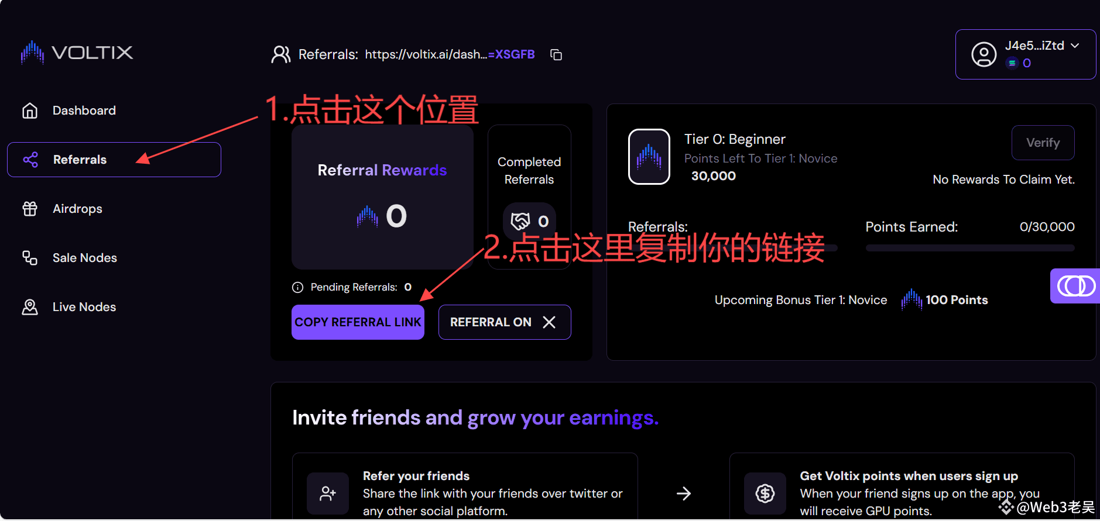Click the Dashboard home icon
Screen dimensions: 1100x521
click(x=30, y=111)
